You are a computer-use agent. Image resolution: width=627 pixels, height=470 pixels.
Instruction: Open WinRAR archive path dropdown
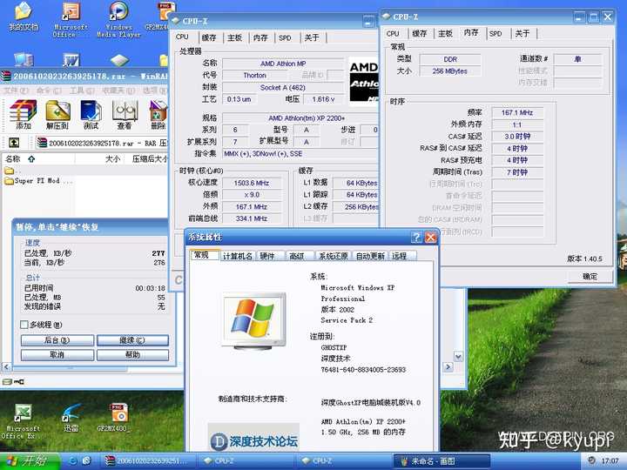coord(102,143)
